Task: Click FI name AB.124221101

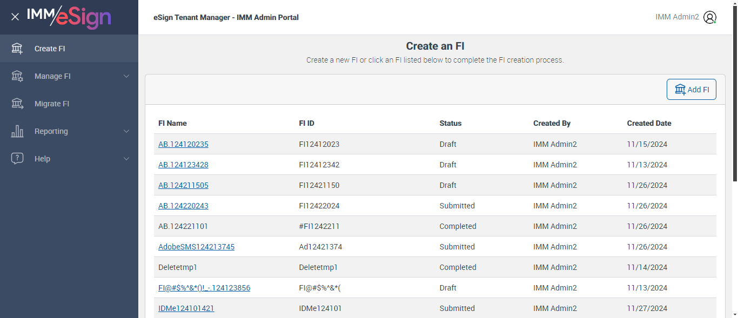Action: pyautogui.click(x=183, y=226)
